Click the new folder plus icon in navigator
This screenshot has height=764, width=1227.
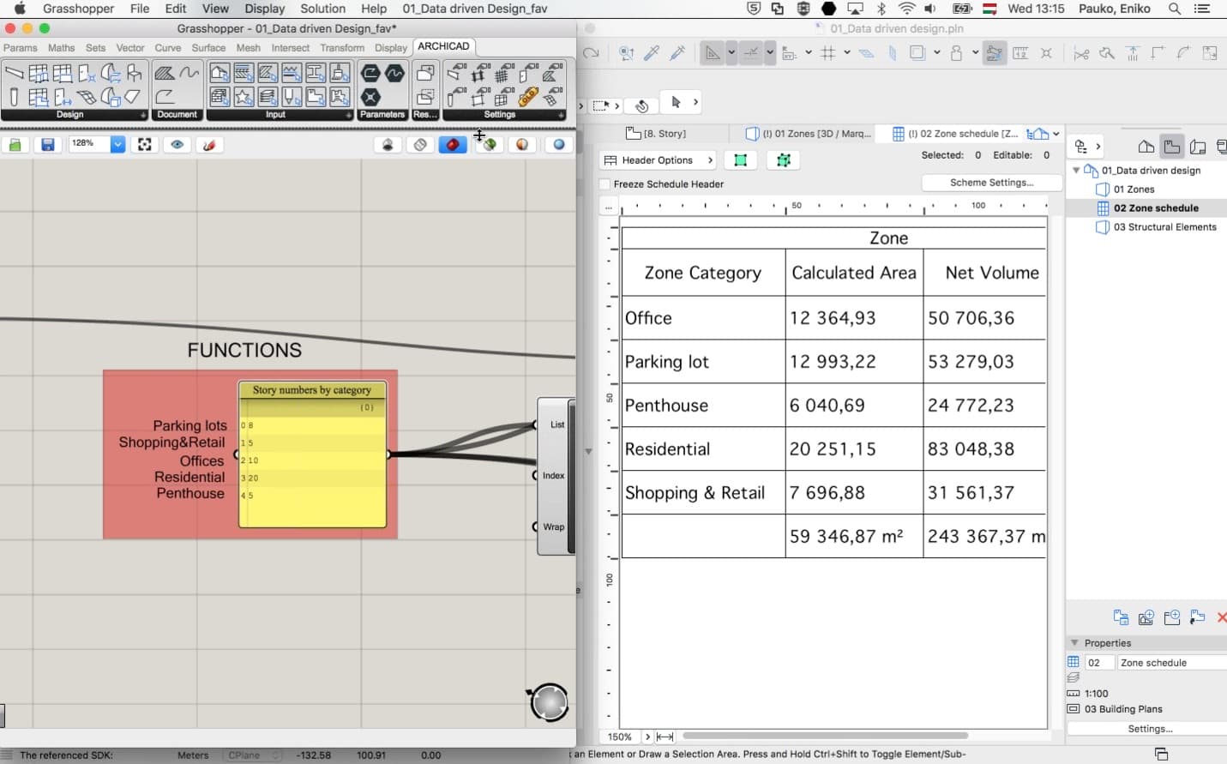pyautogui.click(x=1172, y=617)
